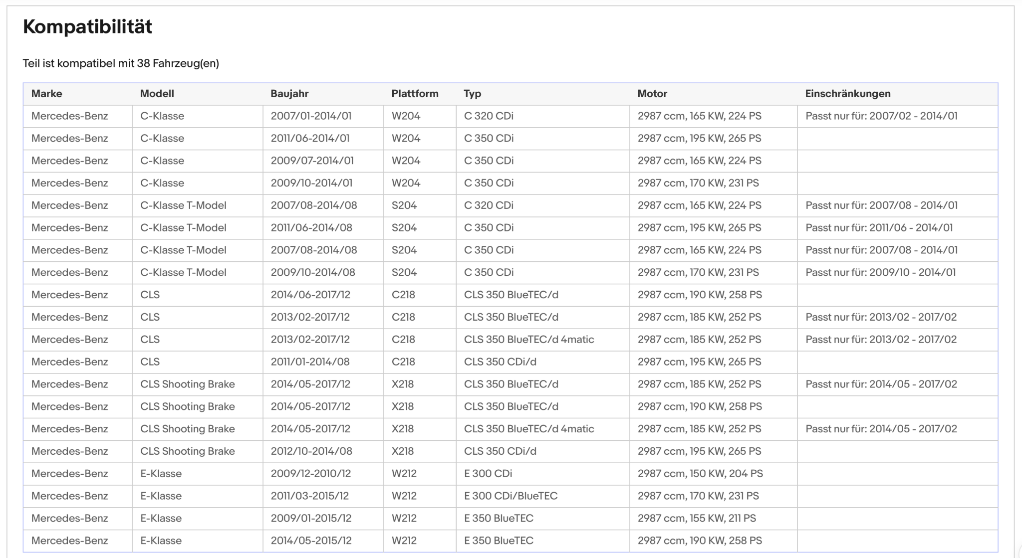The image size is (1022, 558).
Task: Select the Motor column header
Action: [x=652, y=94]
